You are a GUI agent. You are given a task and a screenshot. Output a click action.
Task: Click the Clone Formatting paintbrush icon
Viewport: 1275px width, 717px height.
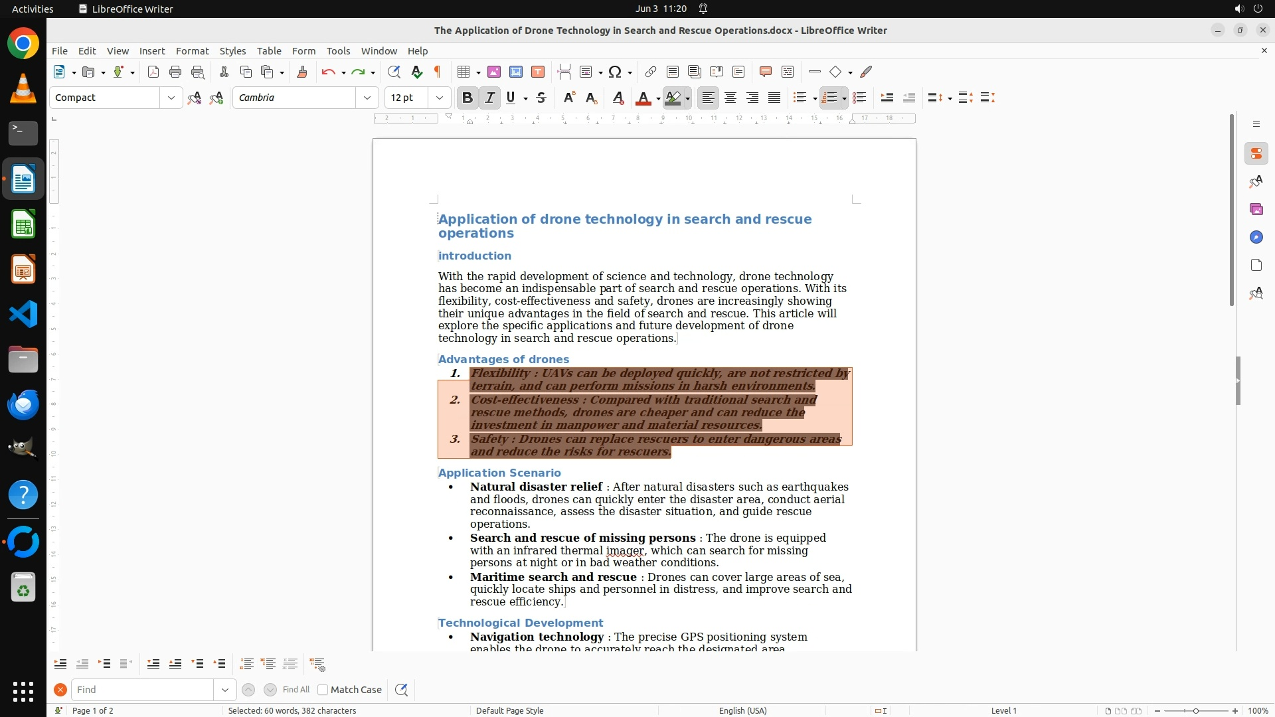[302, 72]
